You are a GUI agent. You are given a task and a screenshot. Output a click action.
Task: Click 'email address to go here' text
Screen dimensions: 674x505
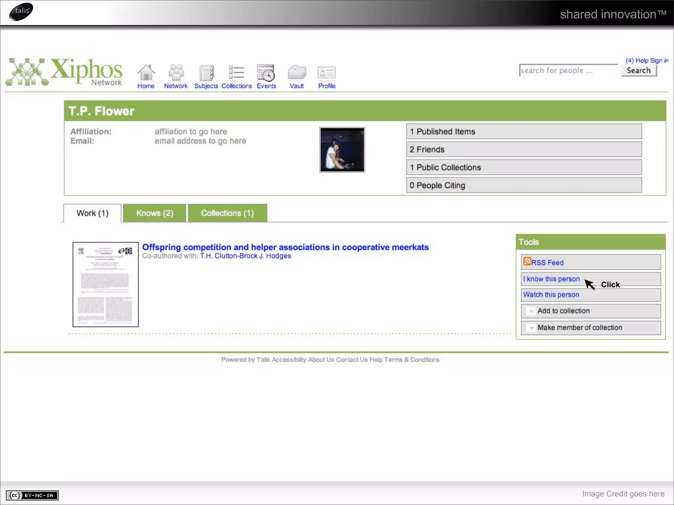[200, 141]
